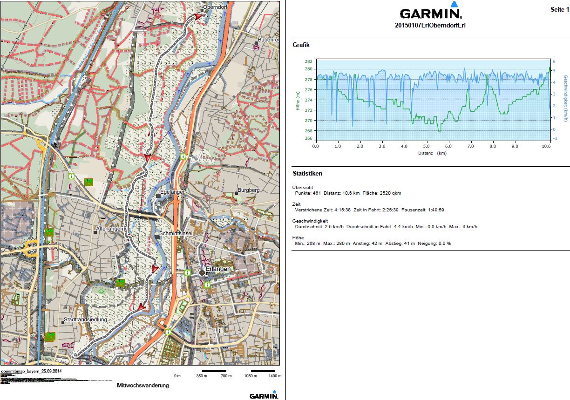Select the info icon directly left of Erlangen
Screen dimensions: 570x400
[x=187, y=272]
